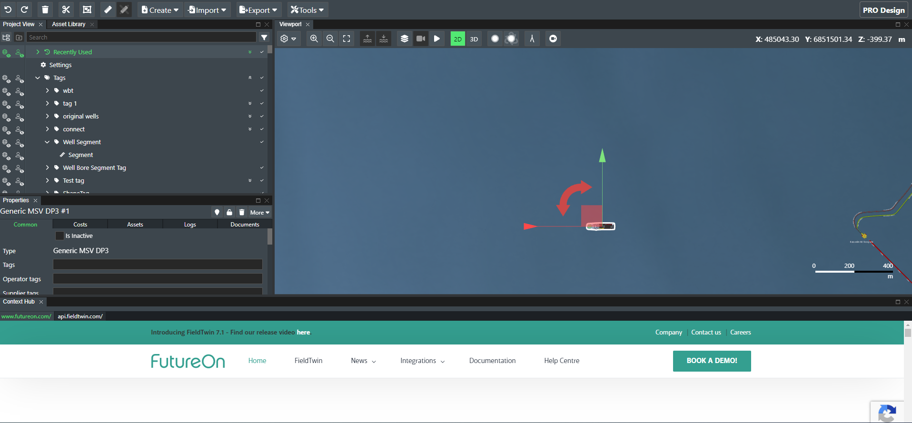The height and width of the screenshot is (423, 912).
Task: Open the More dropdown in Properties
Action: 260,212
